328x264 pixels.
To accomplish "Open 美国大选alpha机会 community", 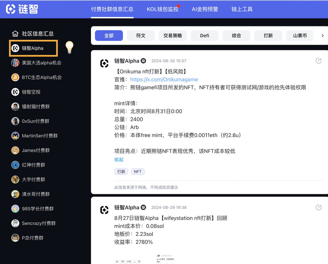I will [x=42, y=63].
